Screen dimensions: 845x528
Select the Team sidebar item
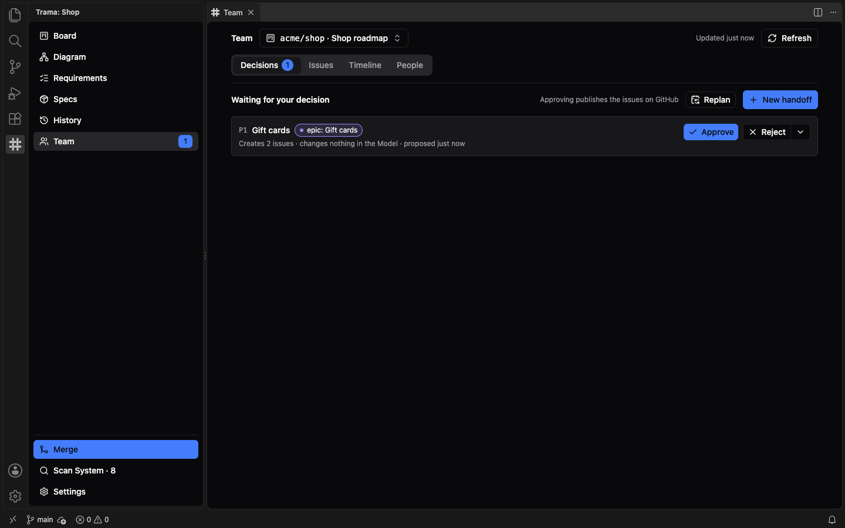[x=116, y=141]
